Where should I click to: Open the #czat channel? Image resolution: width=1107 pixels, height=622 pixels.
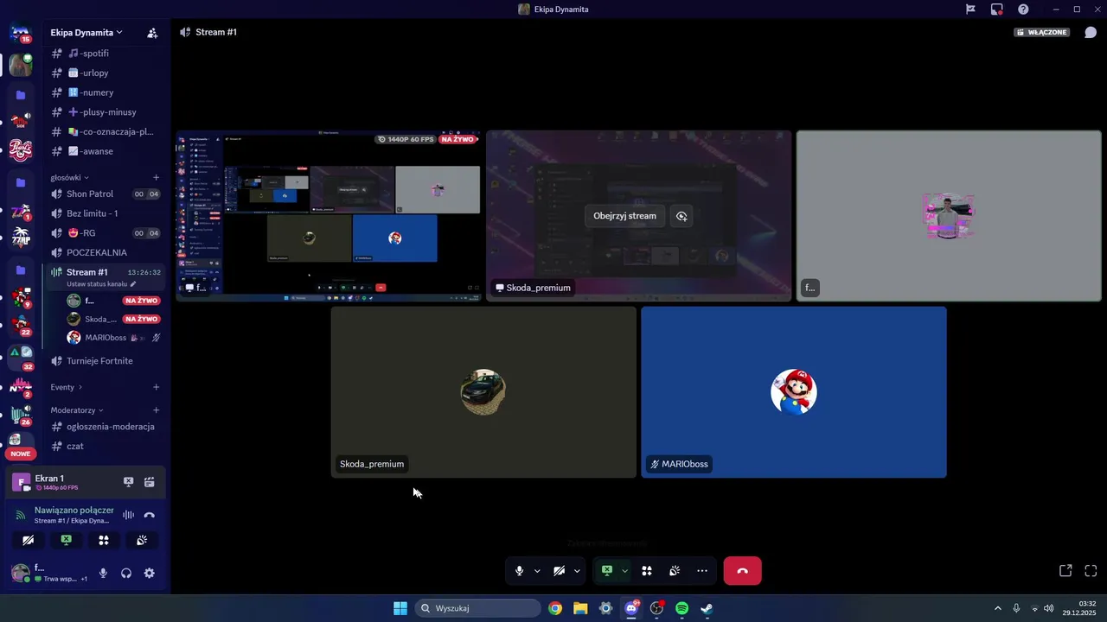tap(103, 446)
